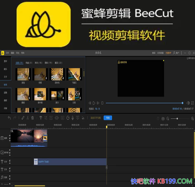Click the clock duration icon
This screenshot has width=195, height=187.
(x=68, y=118)
